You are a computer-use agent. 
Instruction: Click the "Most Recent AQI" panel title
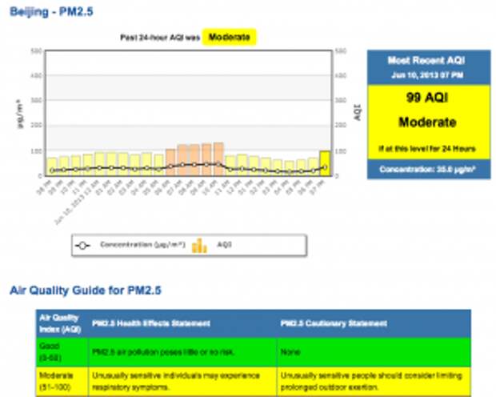point(426,60)
